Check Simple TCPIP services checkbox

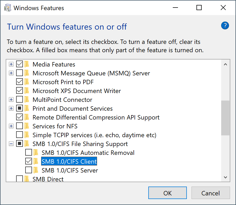point(20,135)
